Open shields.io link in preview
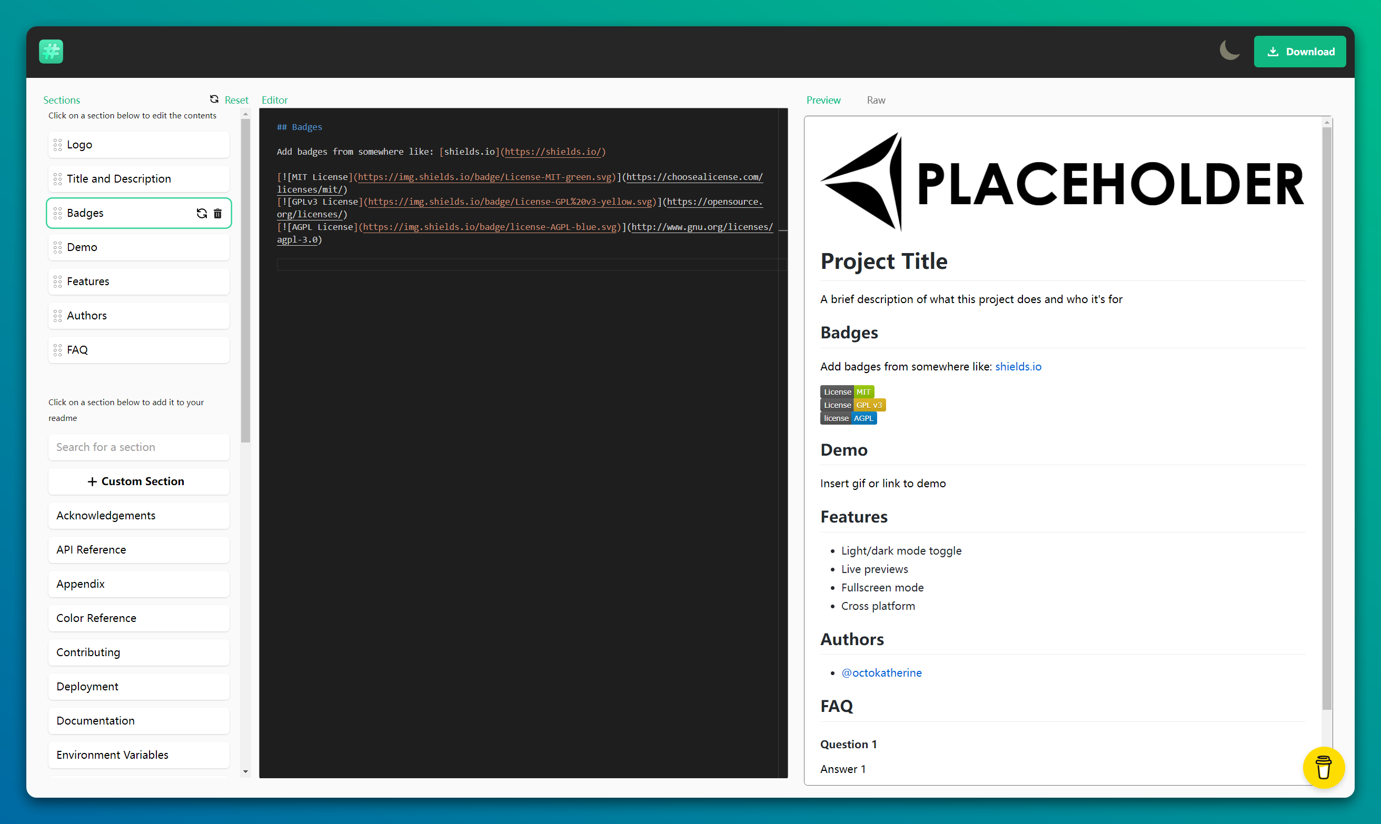 point(1018,366)
